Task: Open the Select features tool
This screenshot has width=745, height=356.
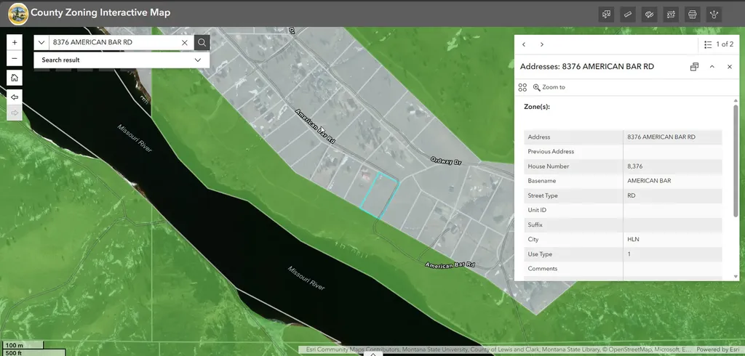Action: tap(606, 15)
